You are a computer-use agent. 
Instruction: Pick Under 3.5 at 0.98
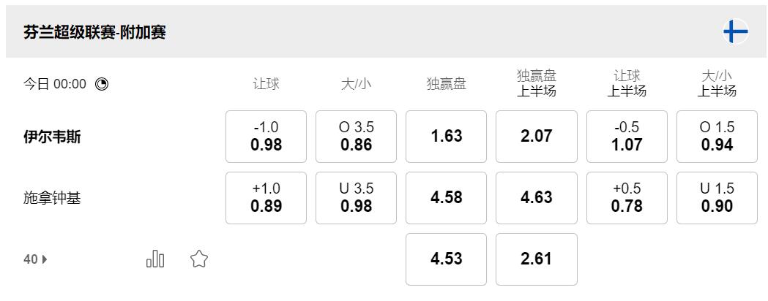pyautogui.click(x=356, y=197)
